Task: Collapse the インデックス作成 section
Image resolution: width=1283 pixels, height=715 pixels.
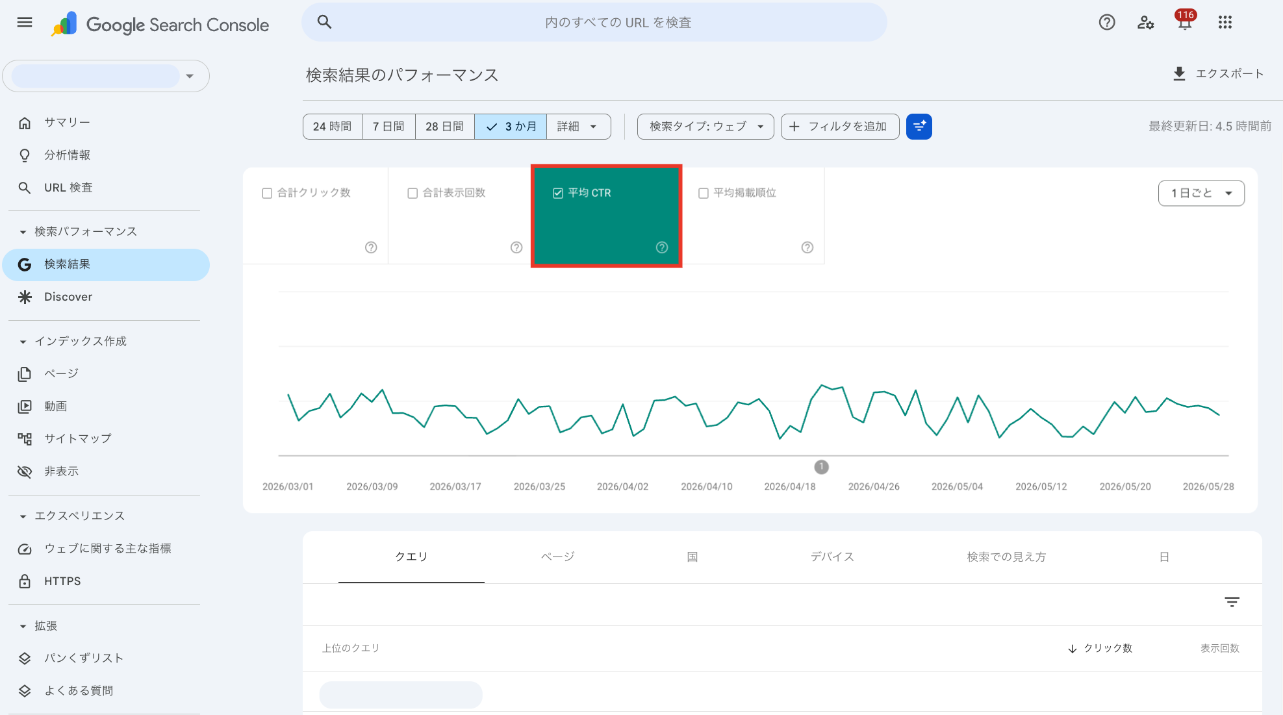Action: coord(23,342)
